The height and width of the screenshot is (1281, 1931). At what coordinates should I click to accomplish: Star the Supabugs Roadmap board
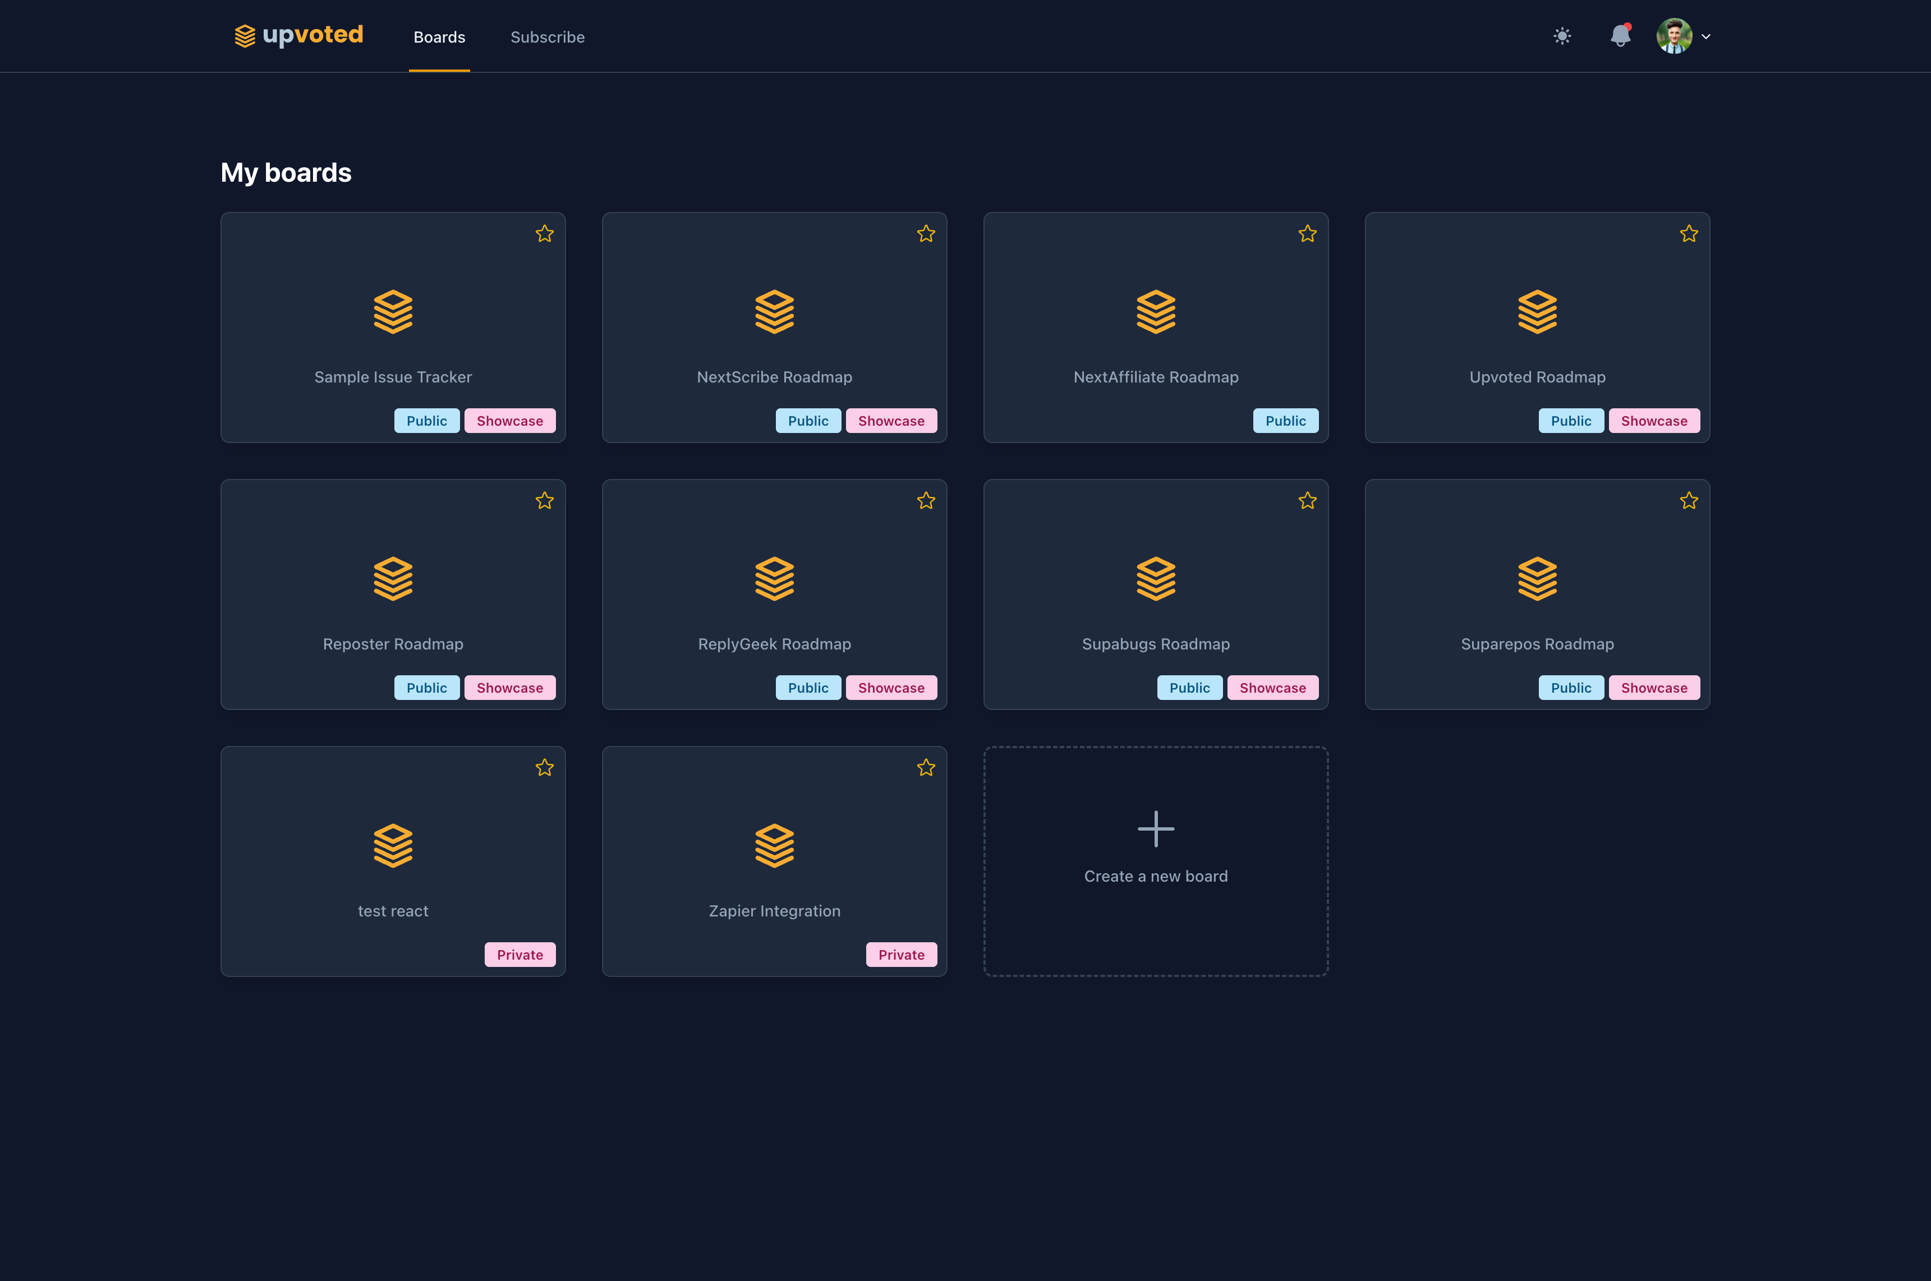tap(1307, 501)
